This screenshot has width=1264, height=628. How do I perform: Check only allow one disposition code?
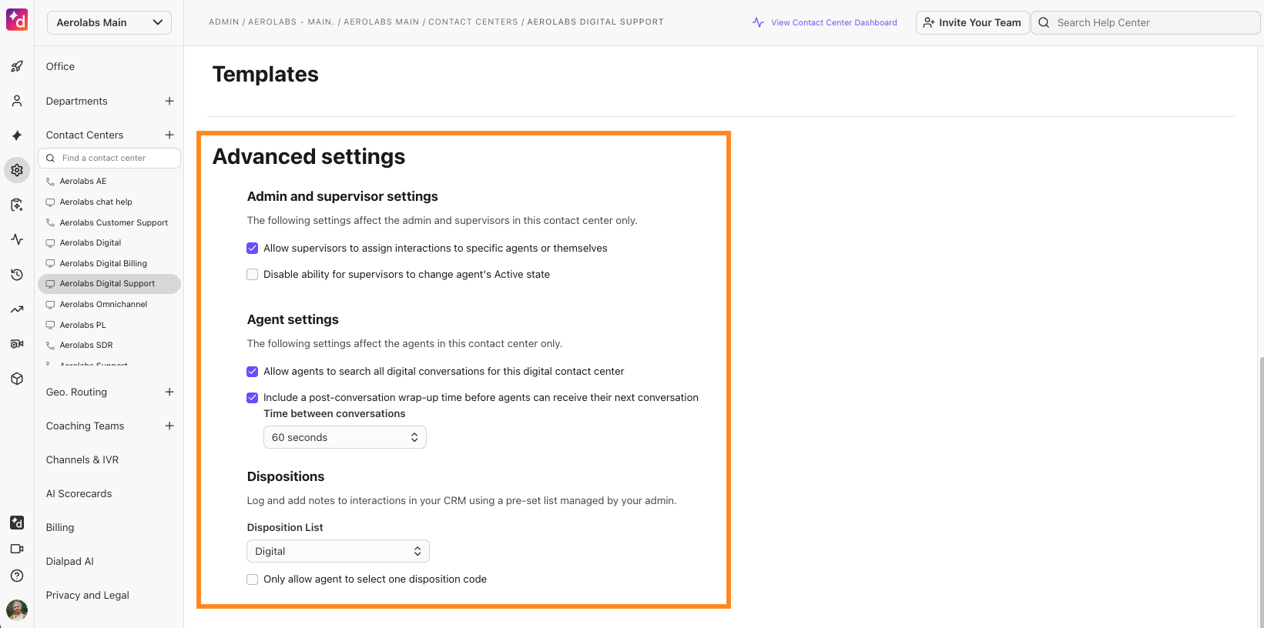pyautogui.click(x=252, y=579)
